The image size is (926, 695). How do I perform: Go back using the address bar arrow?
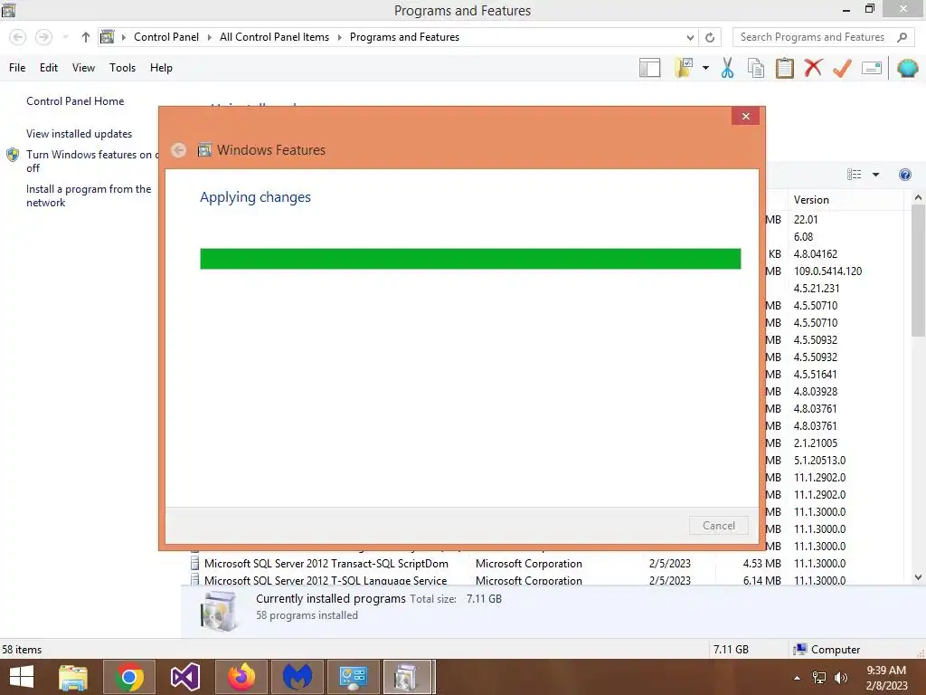click(18, 37)
